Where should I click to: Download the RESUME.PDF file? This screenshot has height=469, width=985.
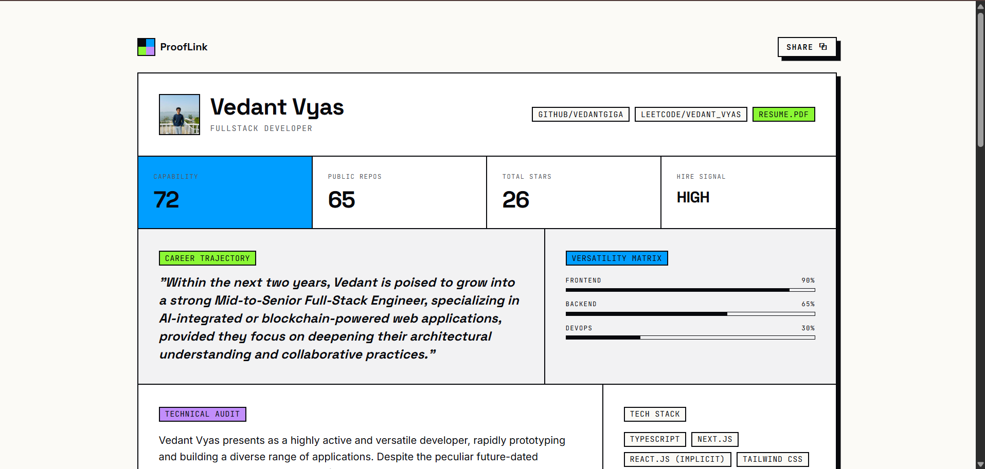coord(783,115)
